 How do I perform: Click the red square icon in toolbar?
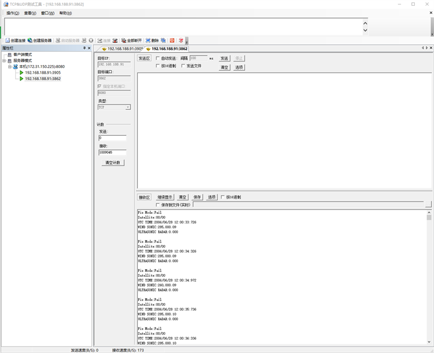pos(172,41)
